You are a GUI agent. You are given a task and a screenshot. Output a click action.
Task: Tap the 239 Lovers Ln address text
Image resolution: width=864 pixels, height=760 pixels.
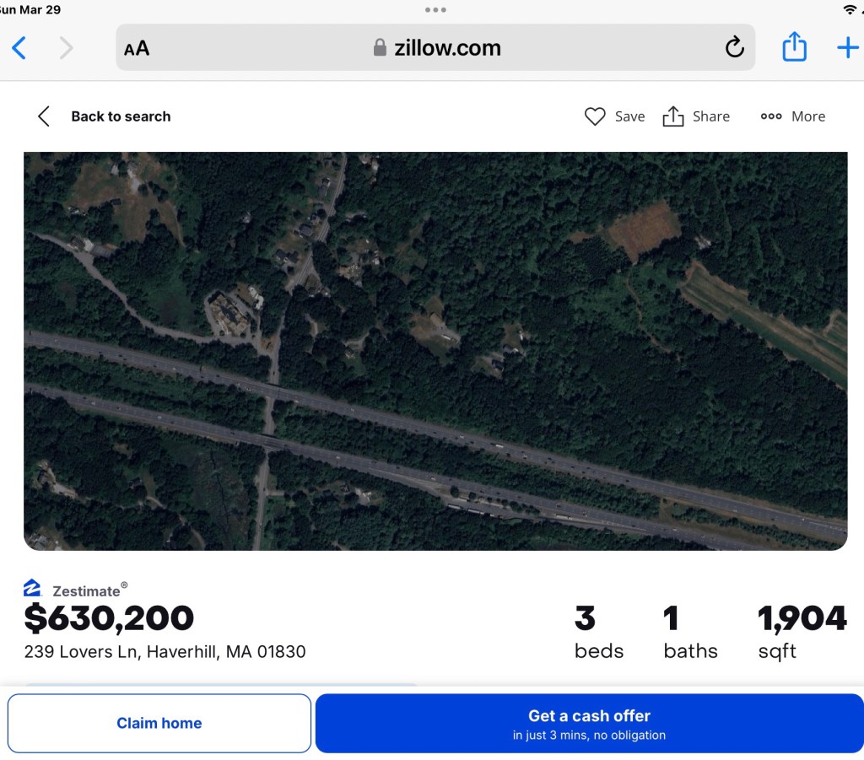(165, 652)
